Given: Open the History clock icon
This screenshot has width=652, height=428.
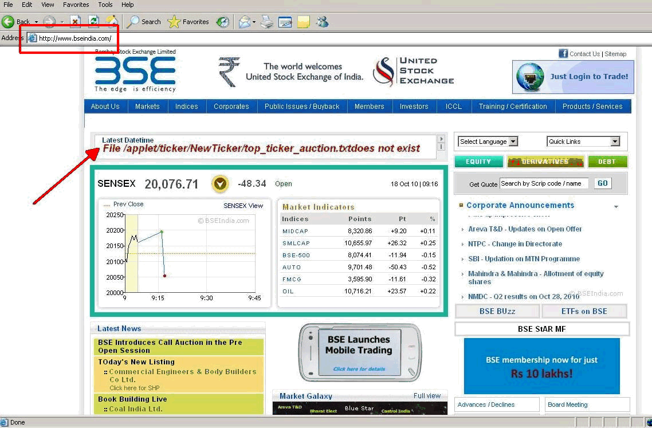Looking at the screenshot, I should [x=223, y=22].
